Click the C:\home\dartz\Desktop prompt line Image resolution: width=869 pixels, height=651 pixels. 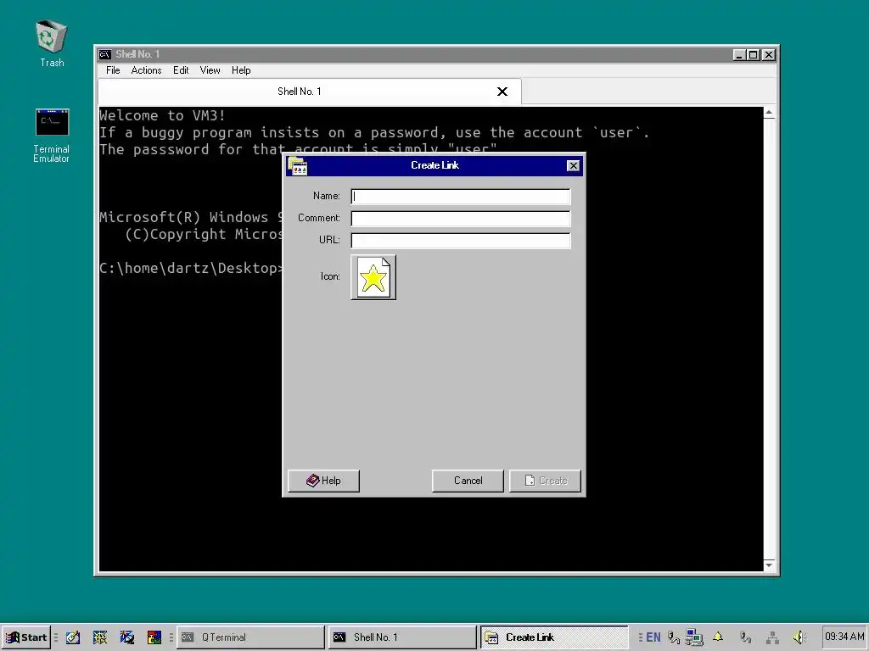(191, 268)
